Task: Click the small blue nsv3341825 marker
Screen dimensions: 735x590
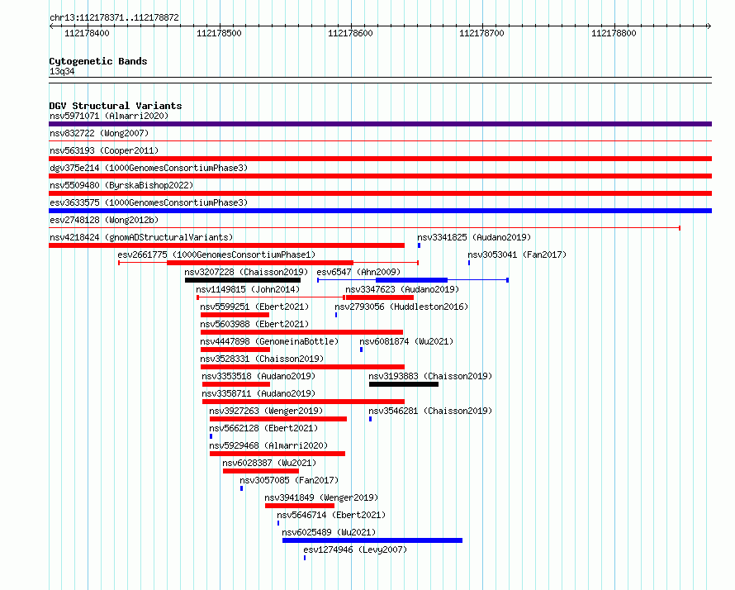Action: (x=419, y=245)
